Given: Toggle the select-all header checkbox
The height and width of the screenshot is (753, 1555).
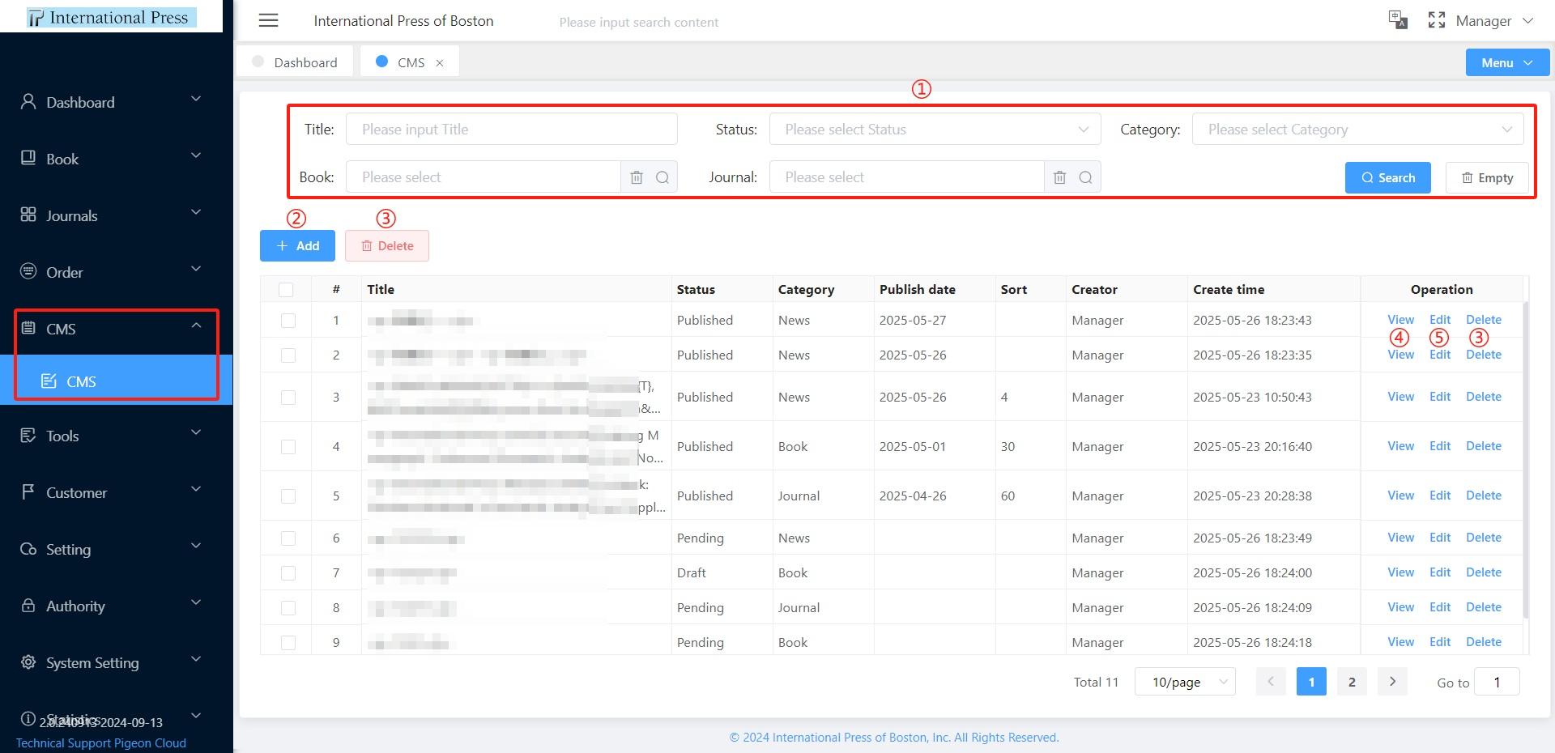Looking at the screenshot, I should click(286, 290).
